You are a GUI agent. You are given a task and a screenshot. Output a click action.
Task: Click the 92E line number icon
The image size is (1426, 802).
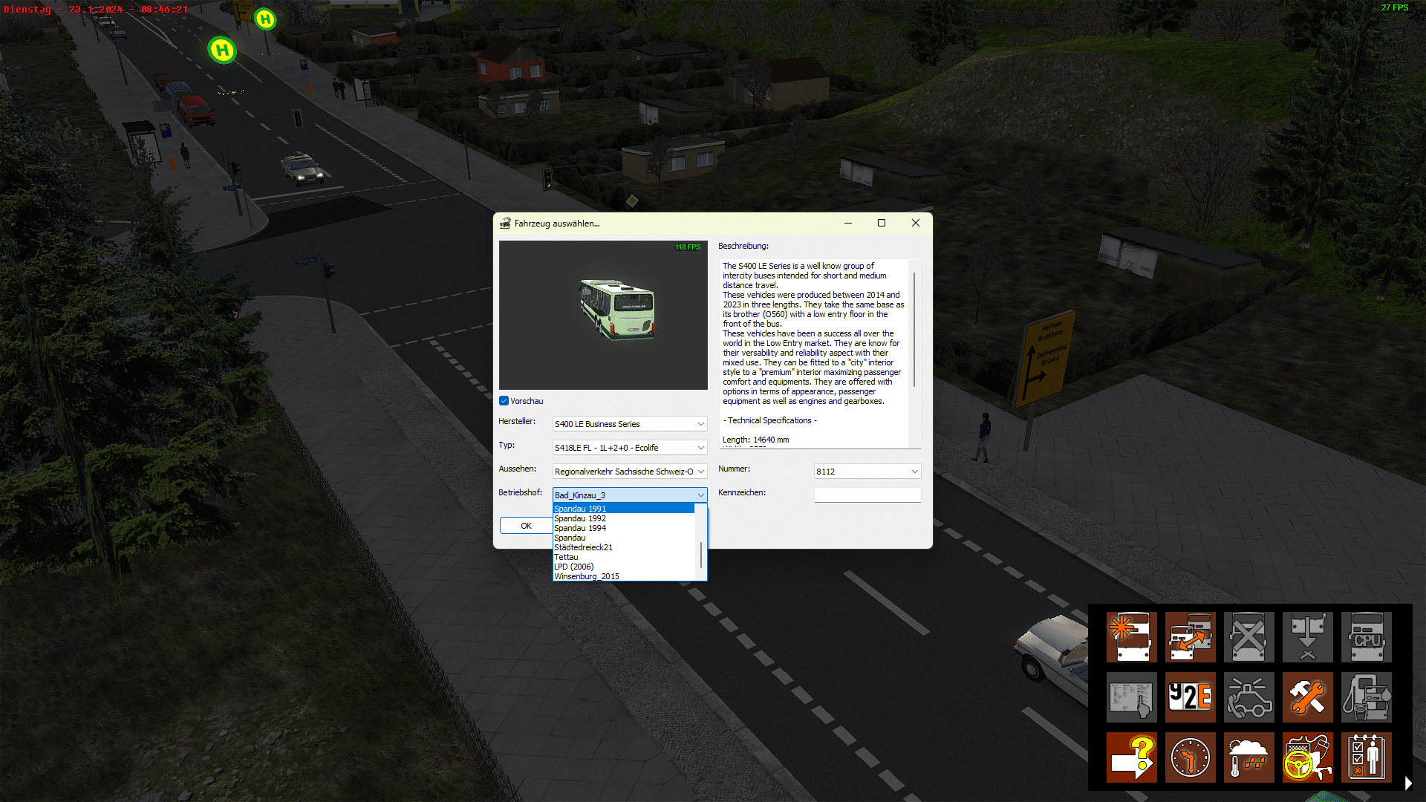point(1190,697)
